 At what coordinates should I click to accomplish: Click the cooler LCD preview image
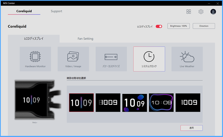click(38, 100)
